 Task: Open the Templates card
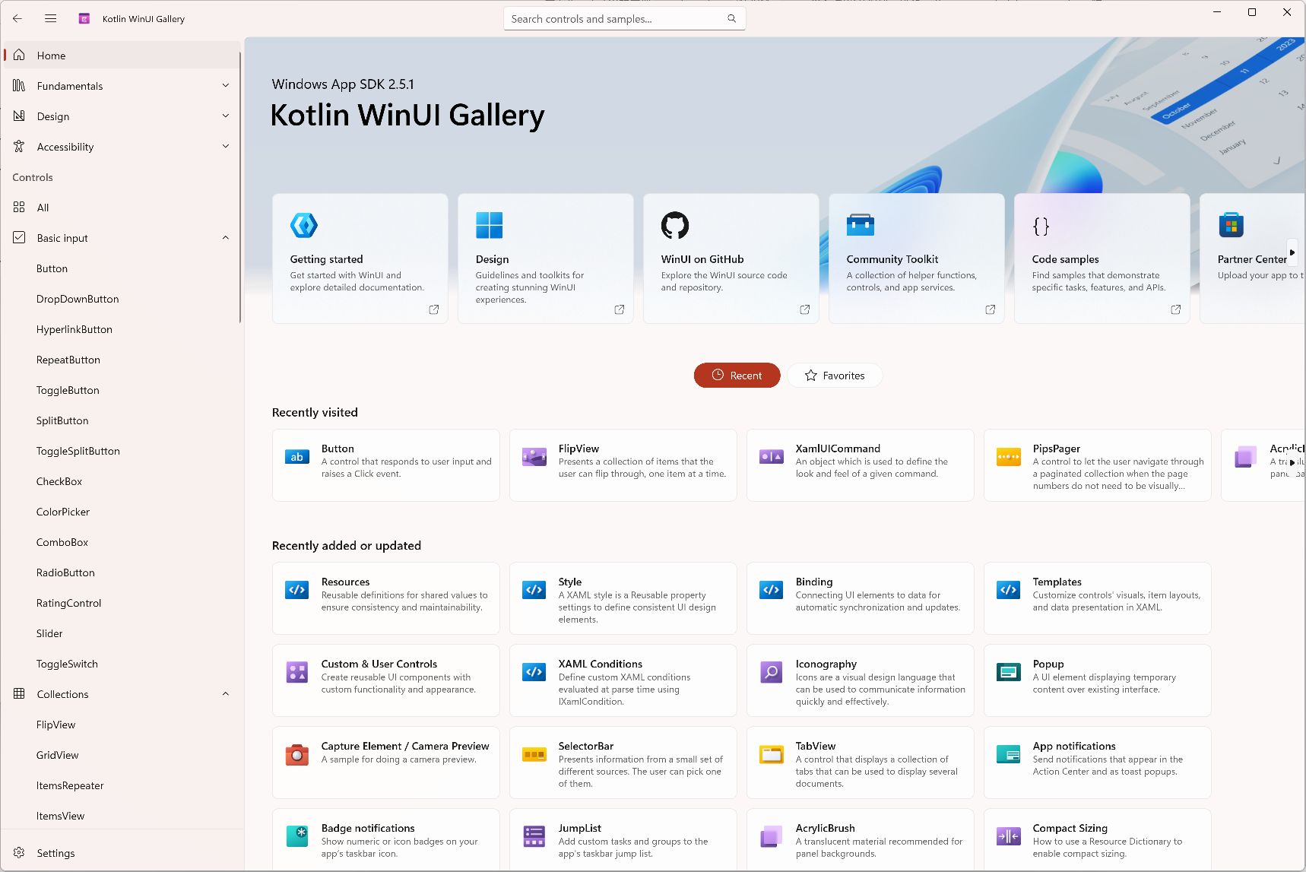[x=1098, y=598]
